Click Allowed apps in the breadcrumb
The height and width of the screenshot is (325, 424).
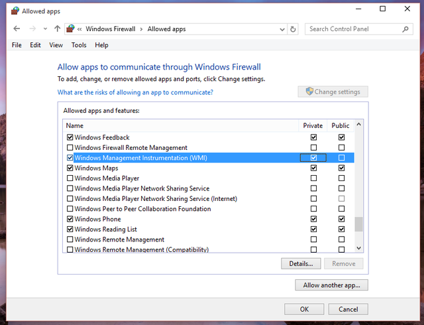[x=166, y=29]
